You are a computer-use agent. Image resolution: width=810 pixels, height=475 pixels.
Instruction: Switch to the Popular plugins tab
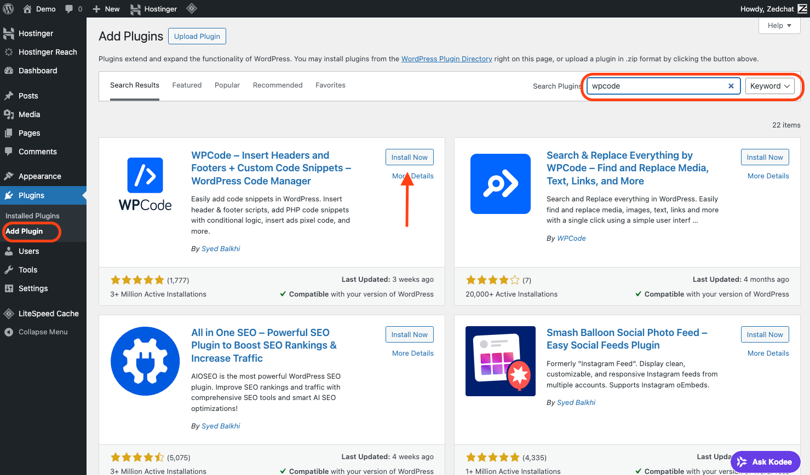227,85
